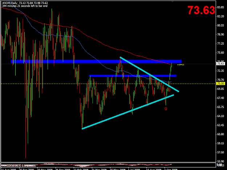Viewport: 227px width, 170px height.
Task: Click the 60.80 price axis label
Action: 220,134
